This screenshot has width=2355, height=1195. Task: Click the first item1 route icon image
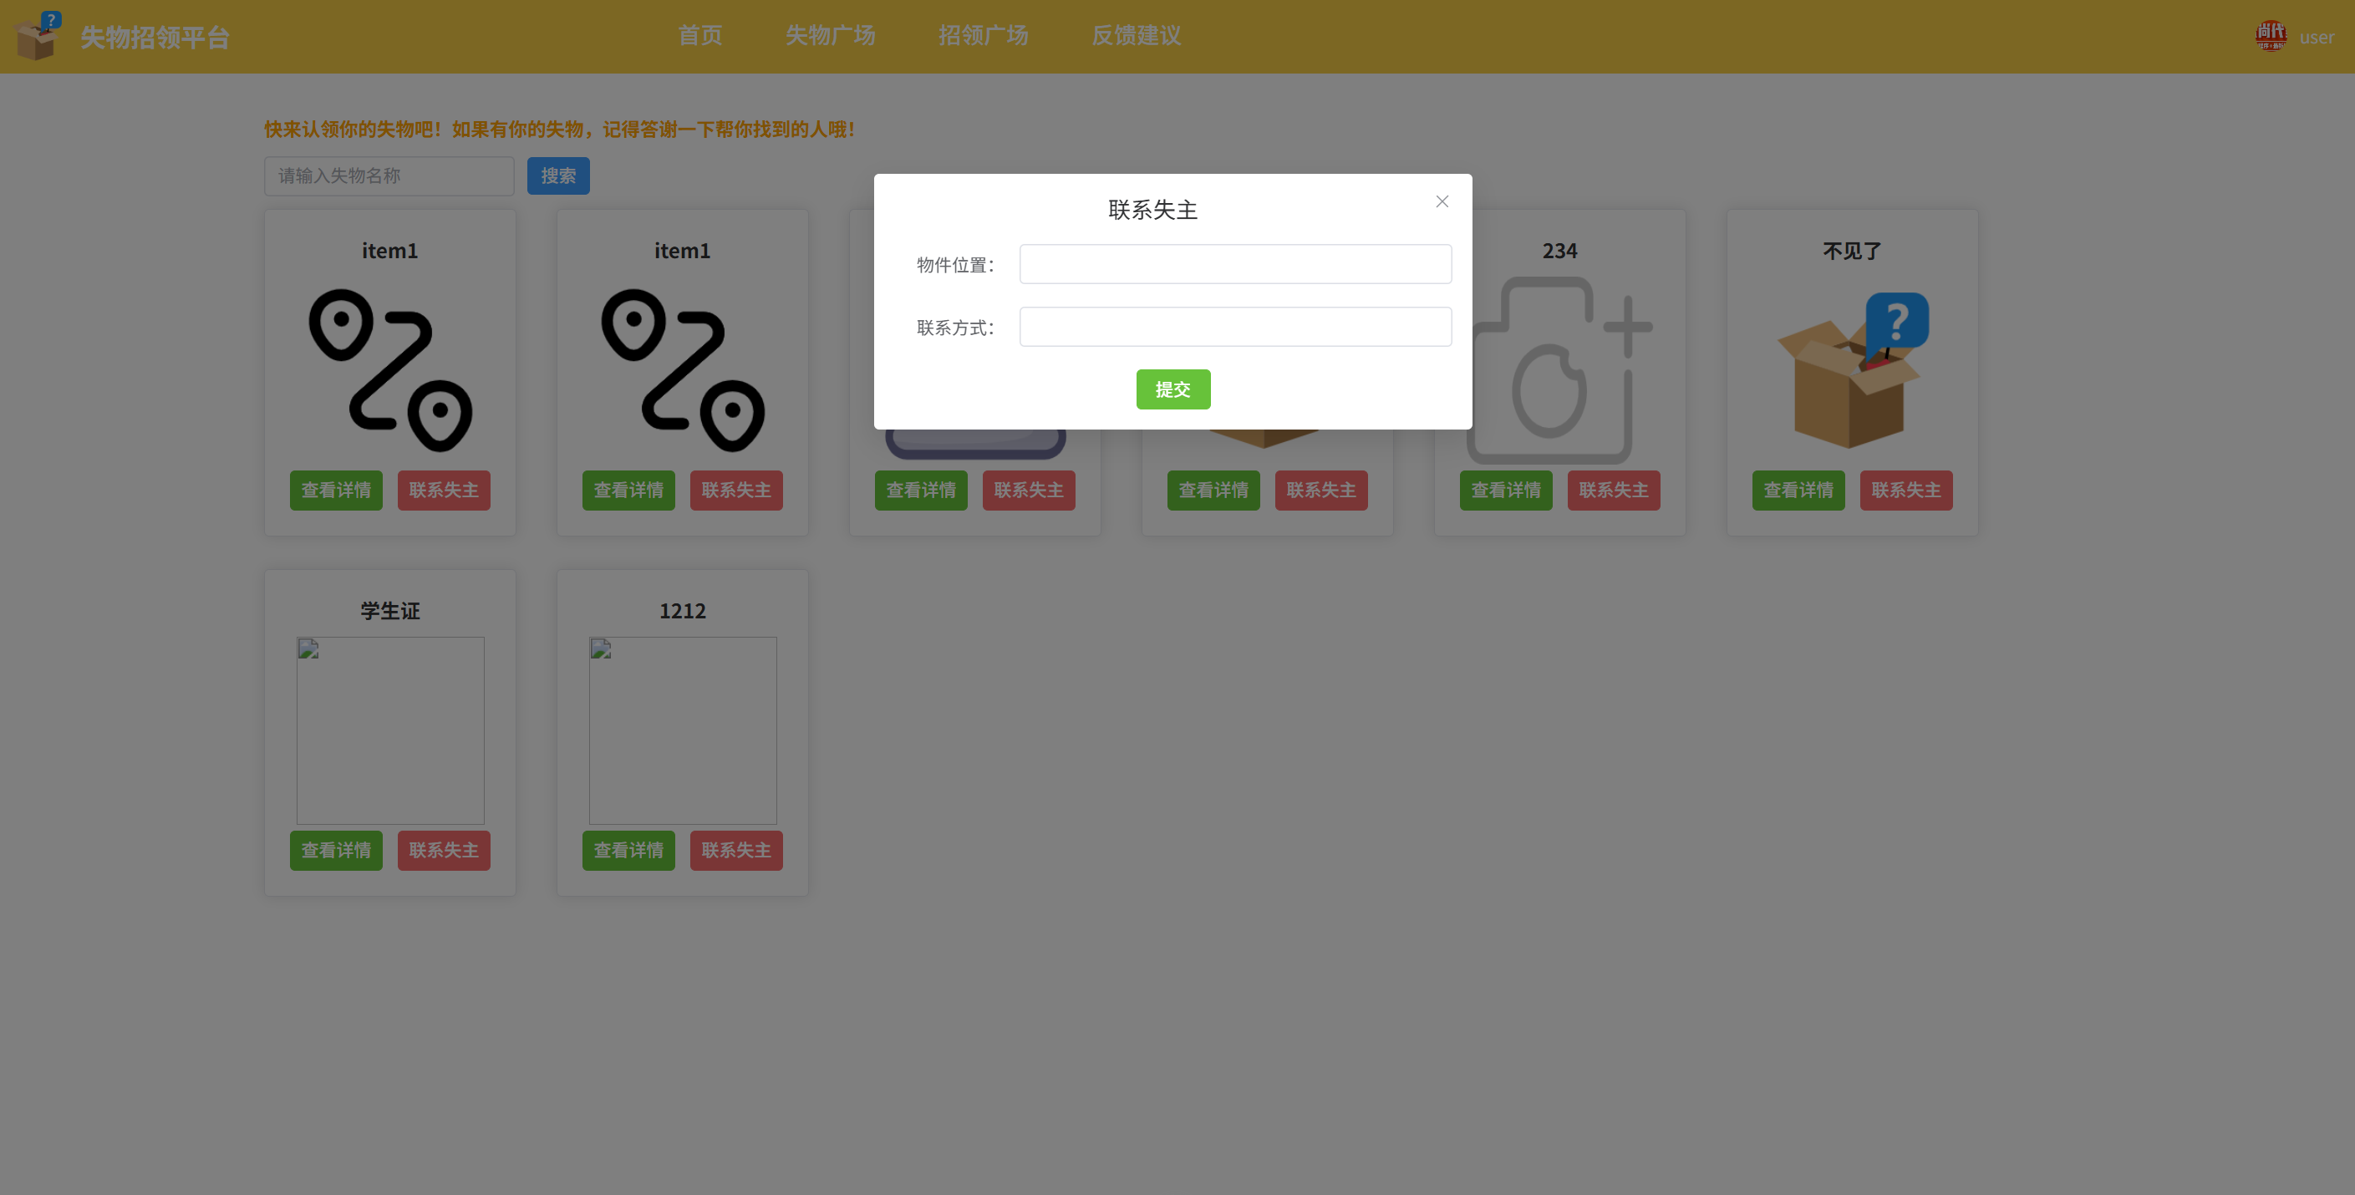click(390, 370)
